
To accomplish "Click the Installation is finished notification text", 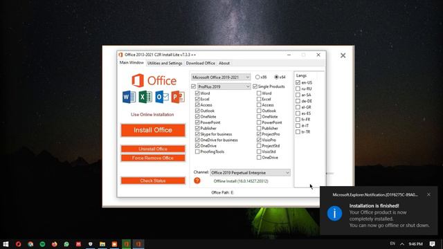I will pos(374,206).
